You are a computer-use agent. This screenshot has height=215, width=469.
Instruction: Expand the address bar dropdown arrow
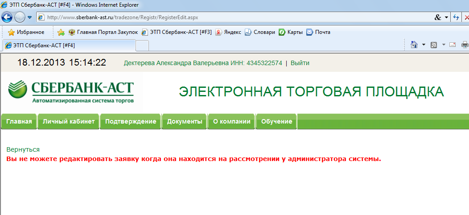(446, 17)
